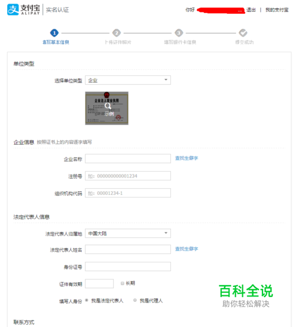Click the step 1 circle icon
299x327 pixels.
coord(54,33)
